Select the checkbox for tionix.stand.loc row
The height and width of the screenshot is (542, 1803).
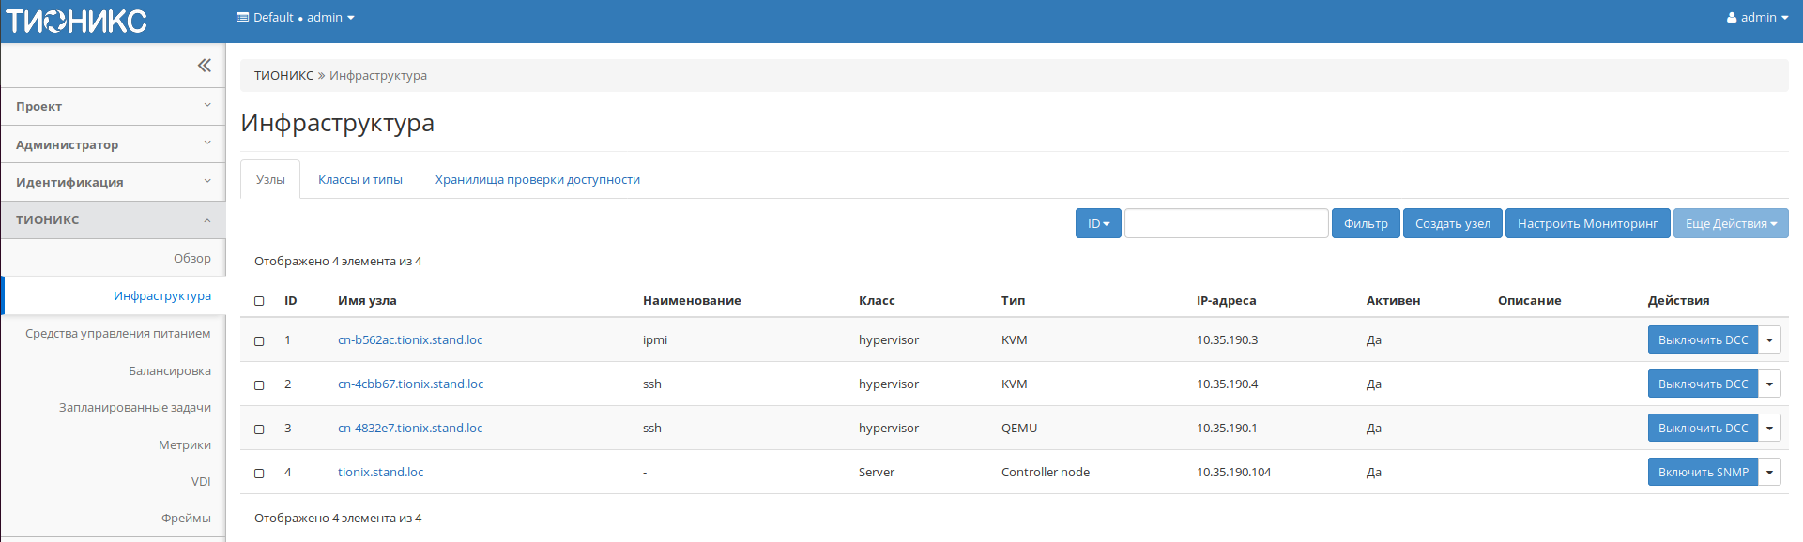pyautogui.click(x=259, y=474)
